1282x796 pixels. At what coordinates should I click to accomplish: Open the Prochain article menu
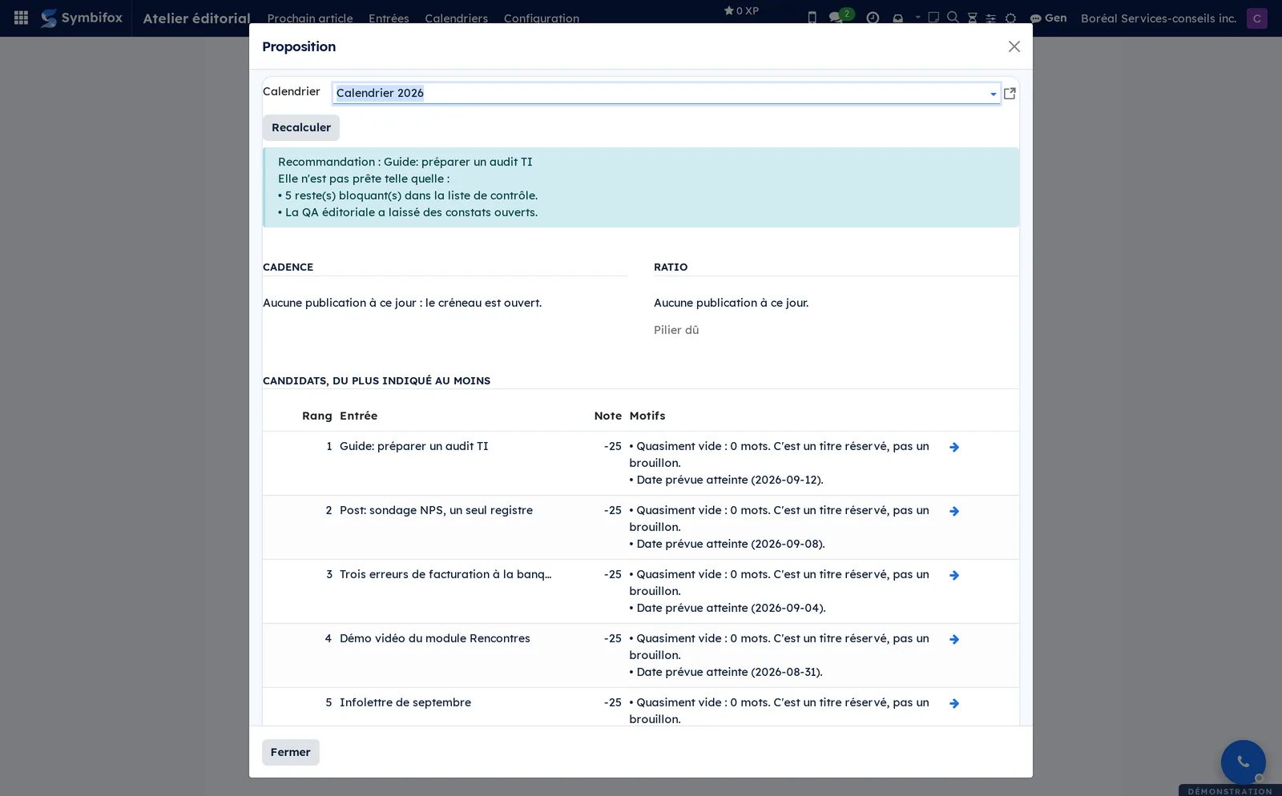[x=310, y=18]
